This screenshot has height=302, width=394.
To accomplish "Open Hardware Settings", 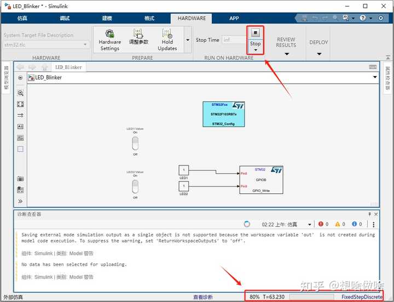I will [110, 40].
